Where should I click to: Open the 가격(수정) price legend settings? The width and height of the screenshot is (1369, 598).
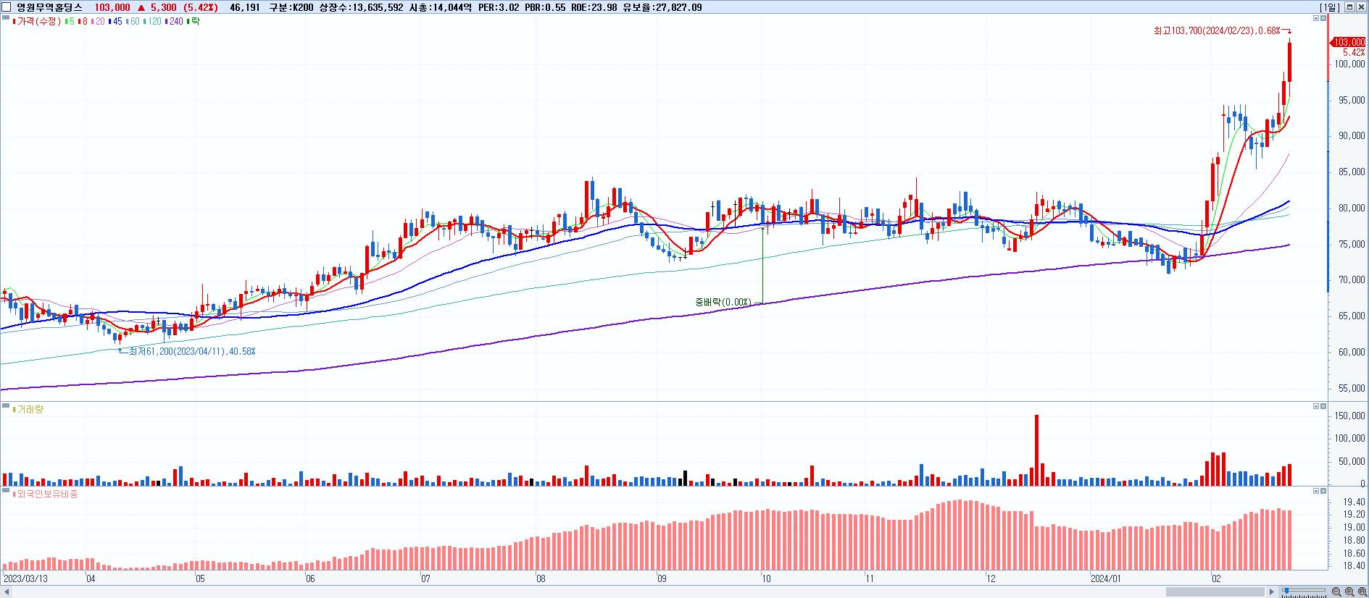[38, 22]
